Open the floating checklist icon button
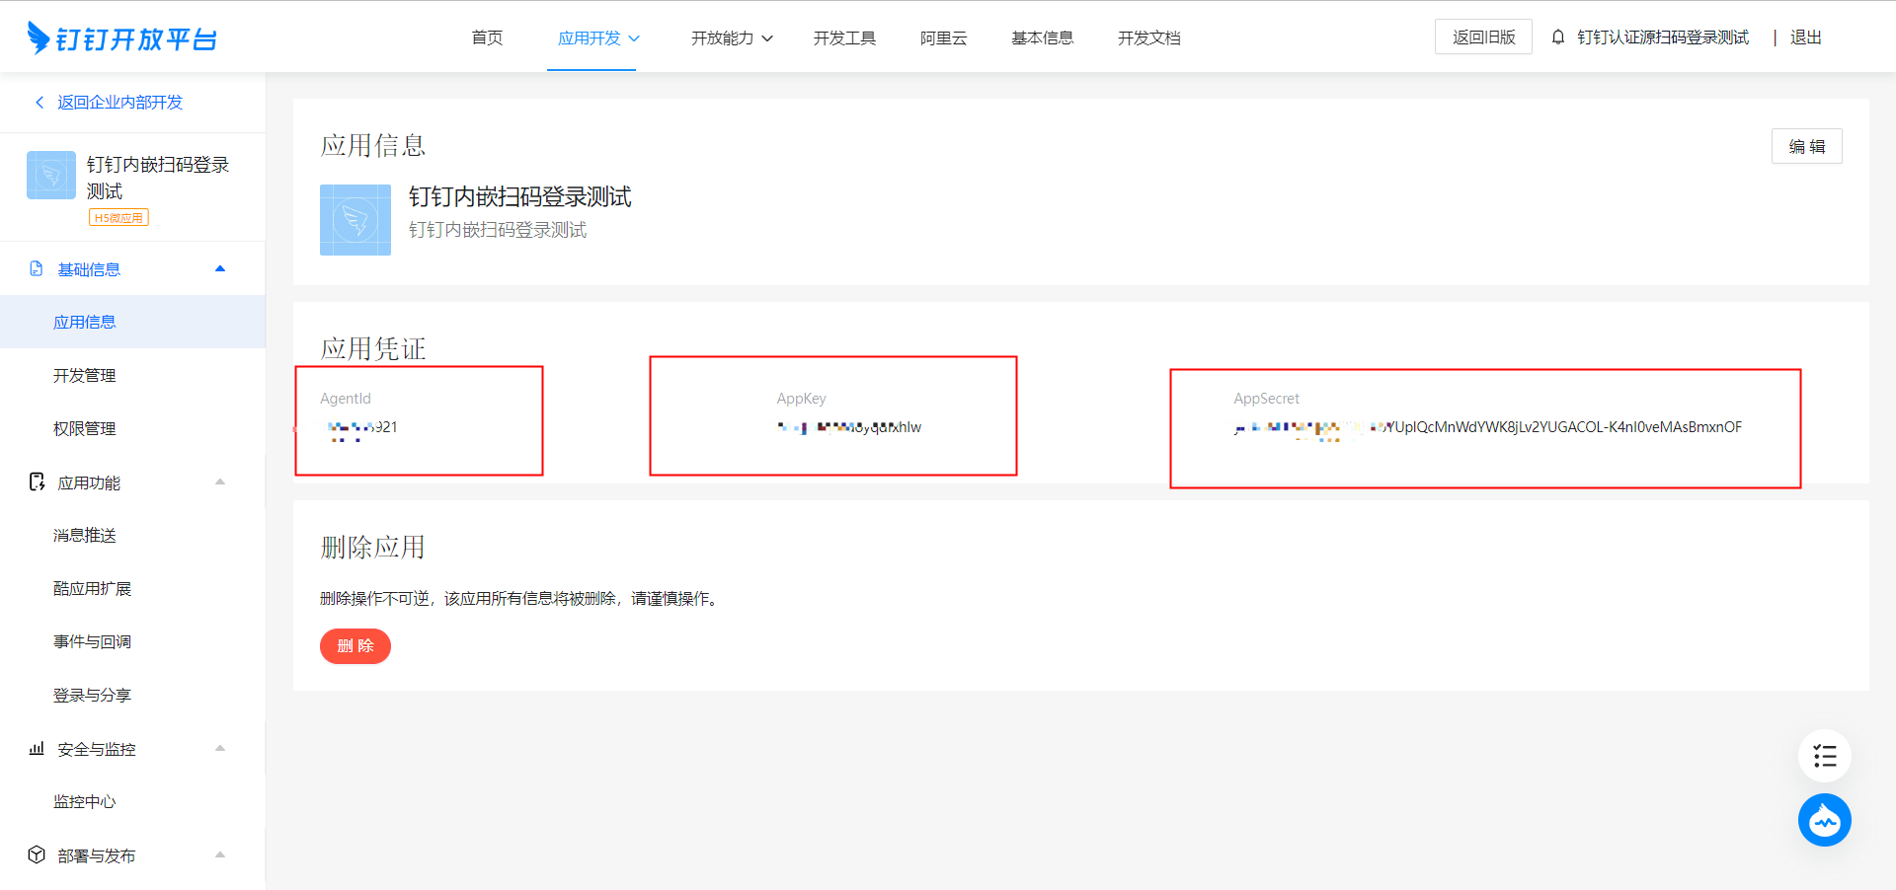 1824,757
